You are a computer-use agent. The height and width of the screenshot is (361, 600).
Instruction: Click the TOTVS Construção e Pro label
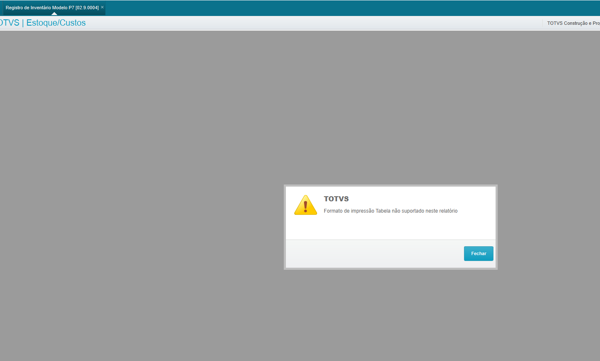click(x=573, y=23)
